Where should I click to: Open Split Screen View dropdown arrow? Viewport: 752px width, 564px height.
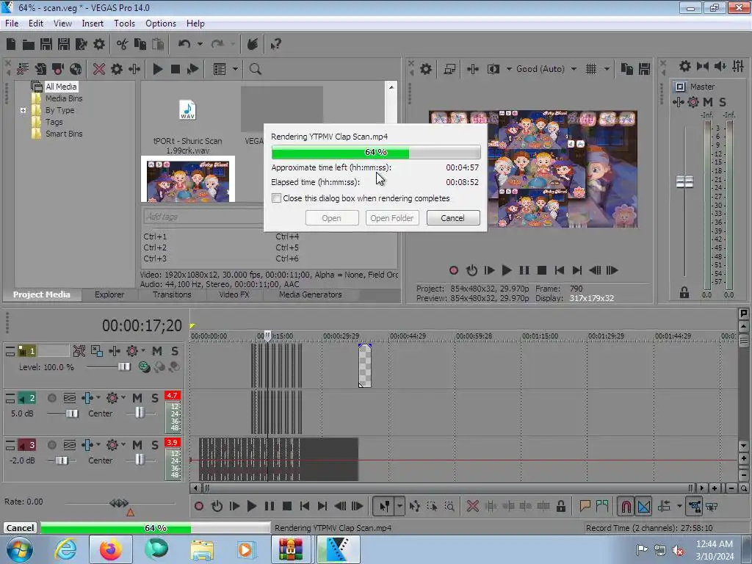[508, 69]
